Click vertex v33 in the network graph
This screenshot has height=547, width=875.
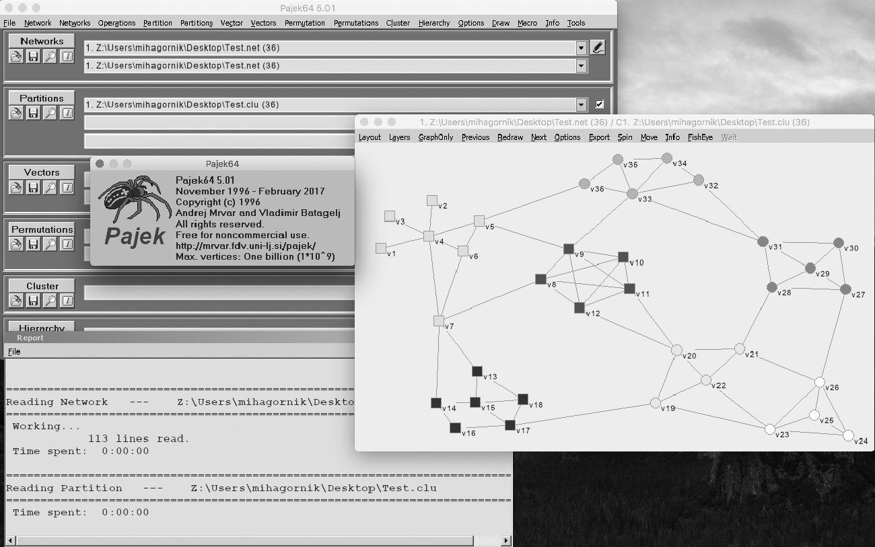(x=632, y=194)
